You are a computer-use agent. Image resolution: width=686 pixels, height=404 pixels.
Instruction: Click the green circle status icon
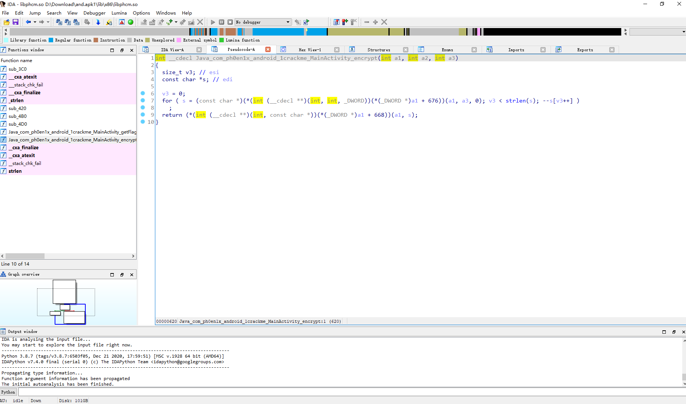click(x=131, y=22)
